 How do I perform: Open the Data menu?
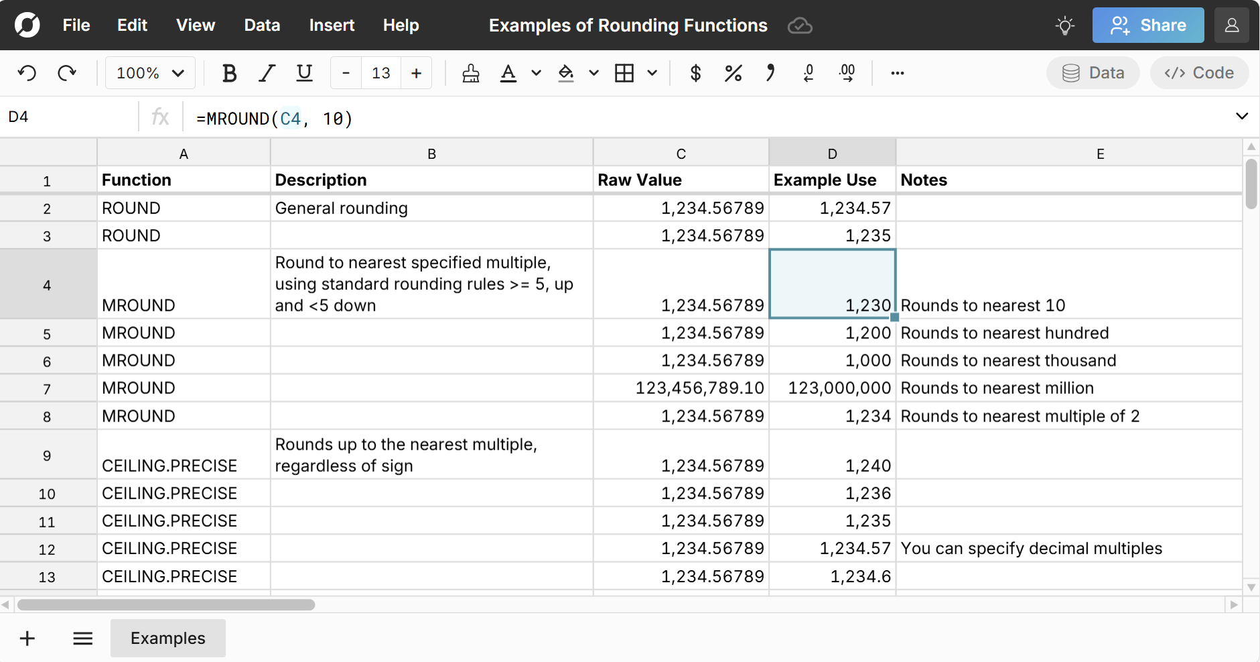click(261, 25)
